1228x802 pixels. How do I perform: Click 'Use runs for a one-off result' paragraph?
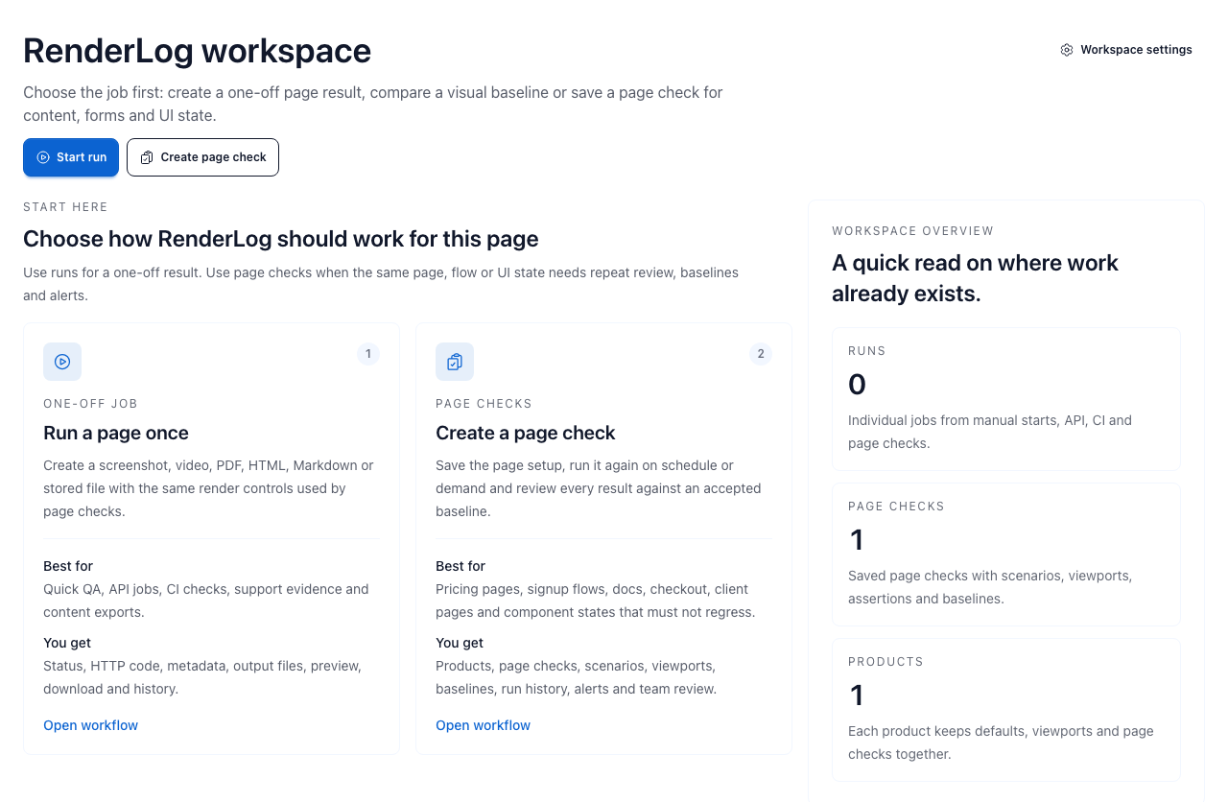pos(381,284)
